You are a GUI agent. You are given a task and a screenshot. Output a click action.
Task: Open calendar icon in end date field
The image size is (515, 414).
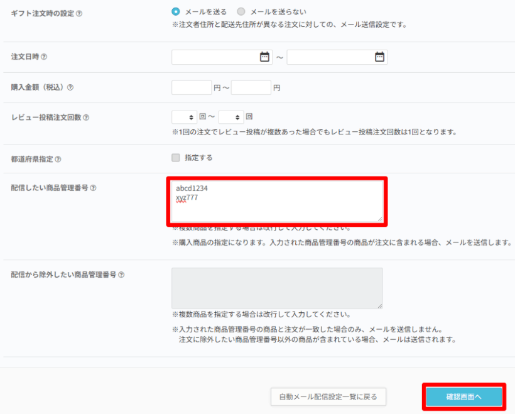379,57
